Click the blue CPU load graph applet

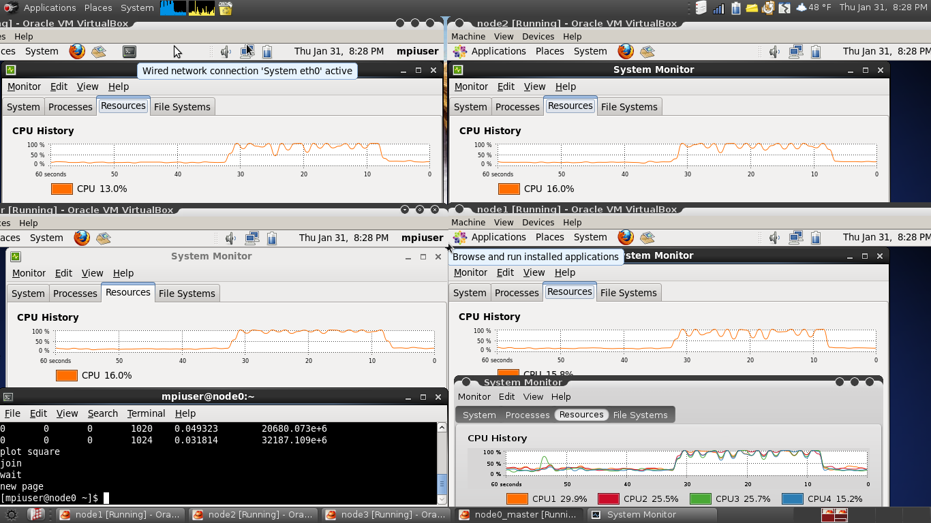click(173, 8)
